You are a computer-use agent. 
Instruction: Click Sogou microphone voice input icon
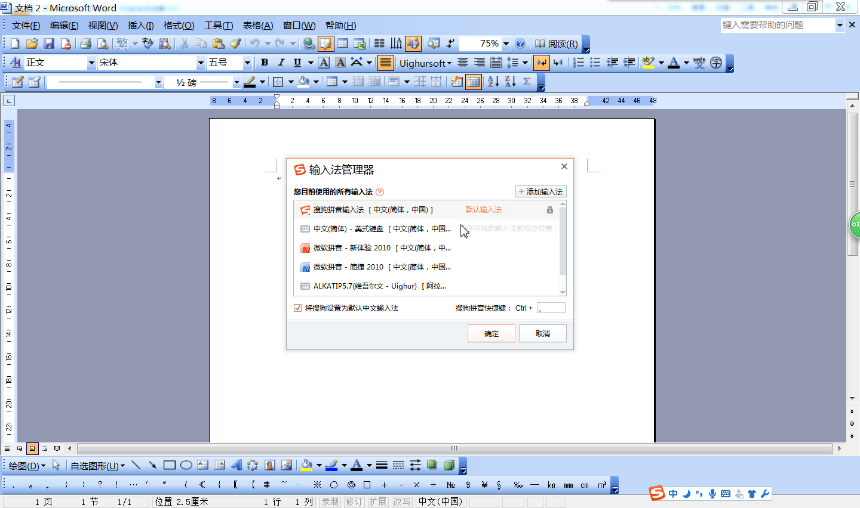[712, 494]
